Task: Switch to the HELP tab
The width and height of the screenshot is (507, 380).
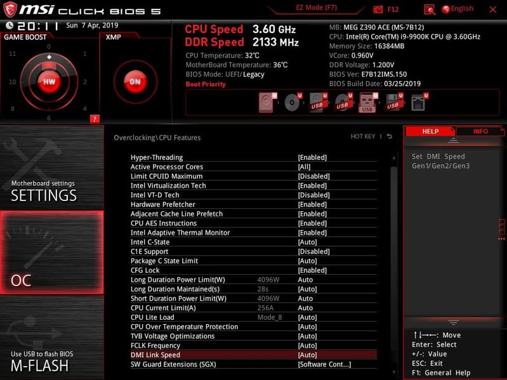Action: click(x=430, y=131)
